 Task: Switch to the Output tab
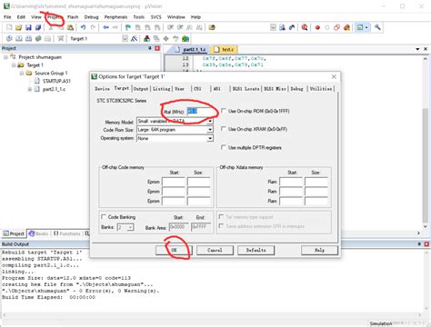(x=141, y=89)
